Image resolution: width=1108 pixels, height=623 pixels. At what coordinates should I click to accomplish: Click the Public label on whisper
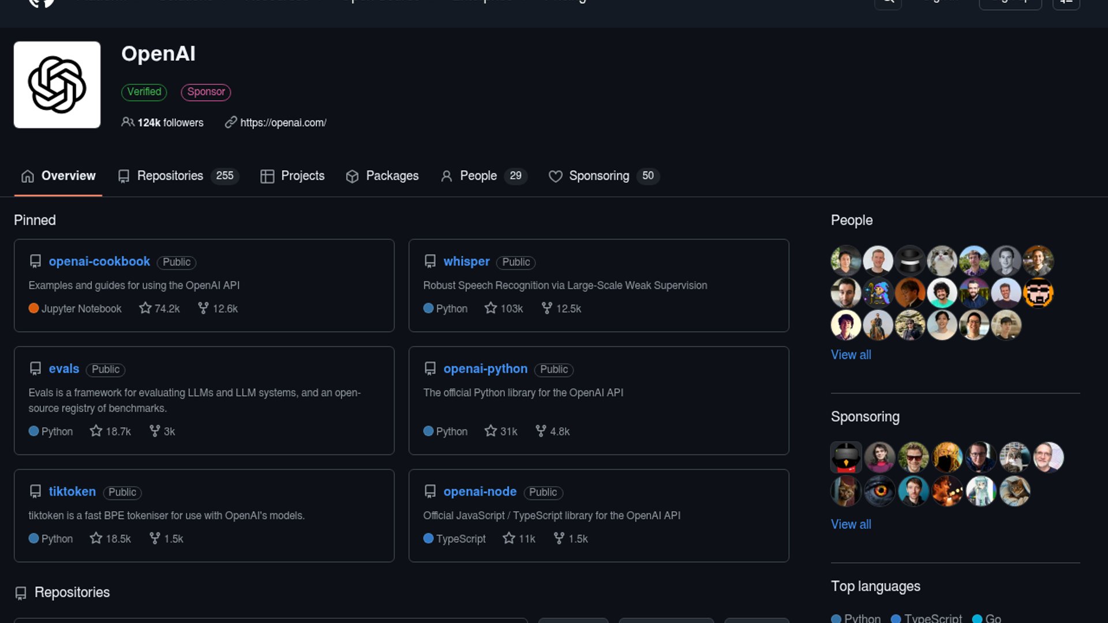516,262
